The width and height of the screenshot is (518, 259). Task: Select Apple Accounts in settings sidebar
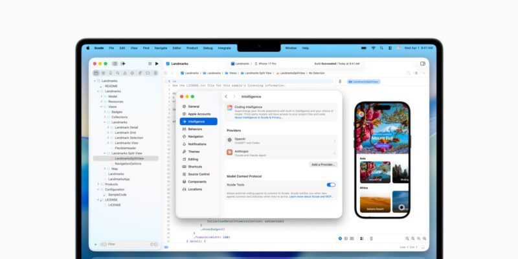199,114
